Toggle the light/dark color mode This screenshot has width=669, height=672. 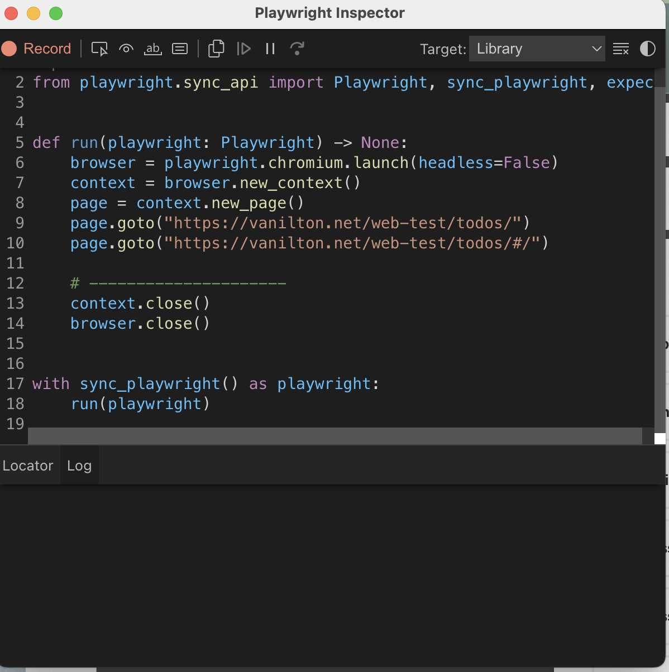pyautogui.click(x=648, y=49)
